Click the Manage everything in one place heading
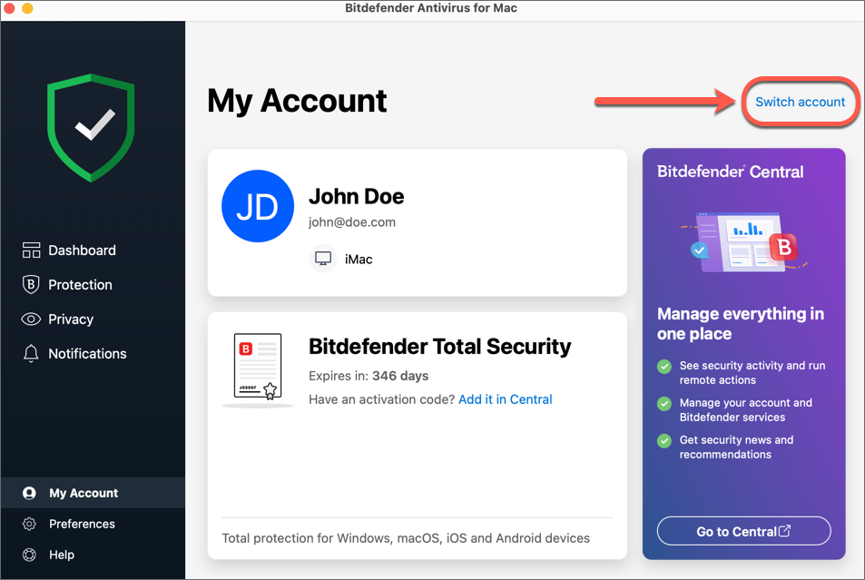 click(741, 323)
